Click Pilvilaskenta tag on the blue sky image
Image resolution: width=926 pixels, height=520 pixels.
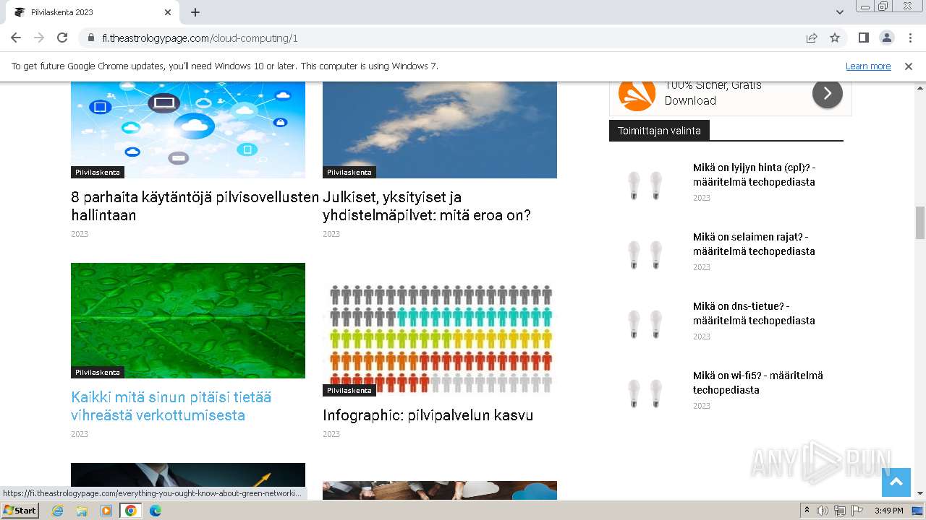pyautogui.click(x=349, y=173)
